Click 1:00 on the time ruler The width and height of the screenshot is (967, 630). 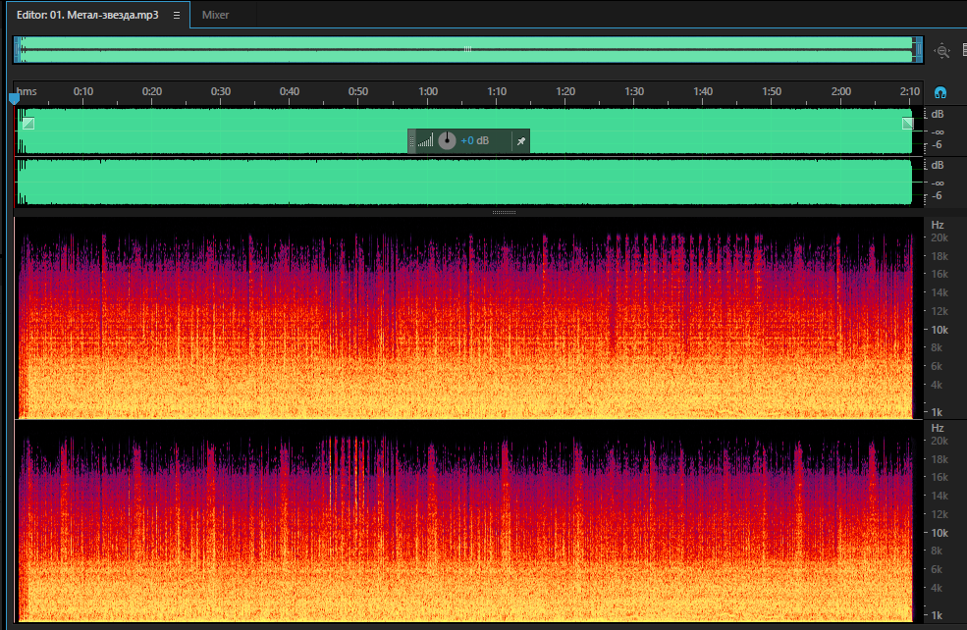tap(428, 92)
